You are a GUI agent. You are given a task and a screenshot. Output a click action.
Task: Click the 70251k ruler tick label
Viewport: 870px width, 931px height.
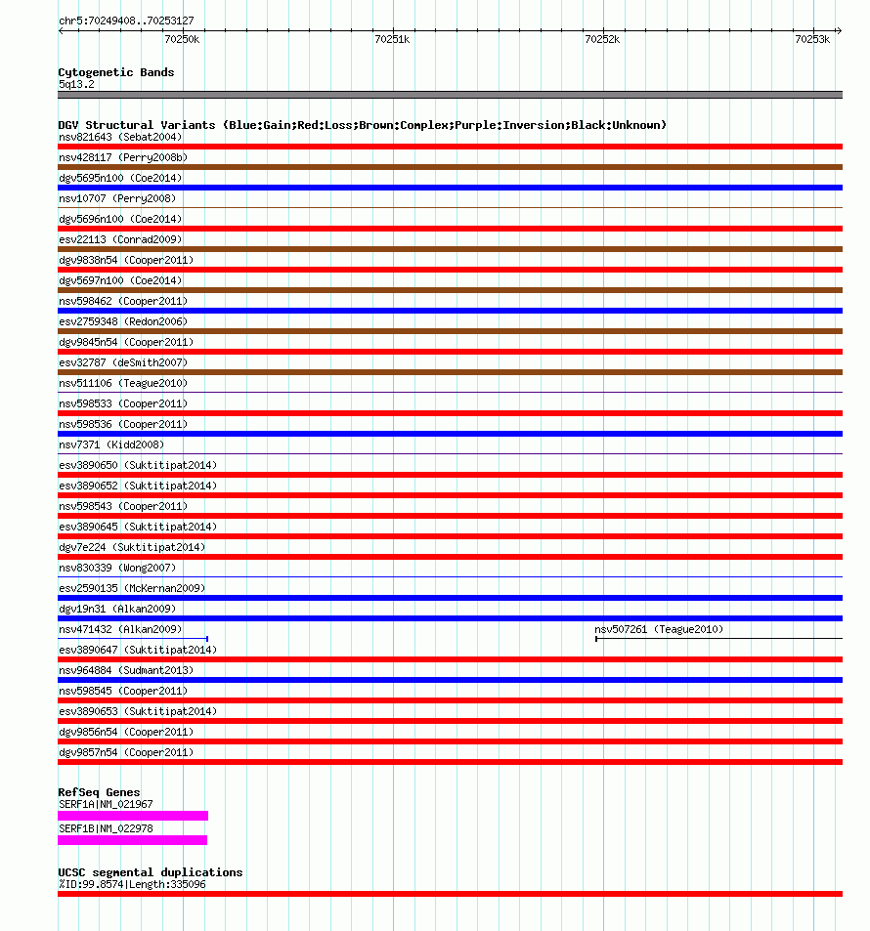click(x=392, y=40)
